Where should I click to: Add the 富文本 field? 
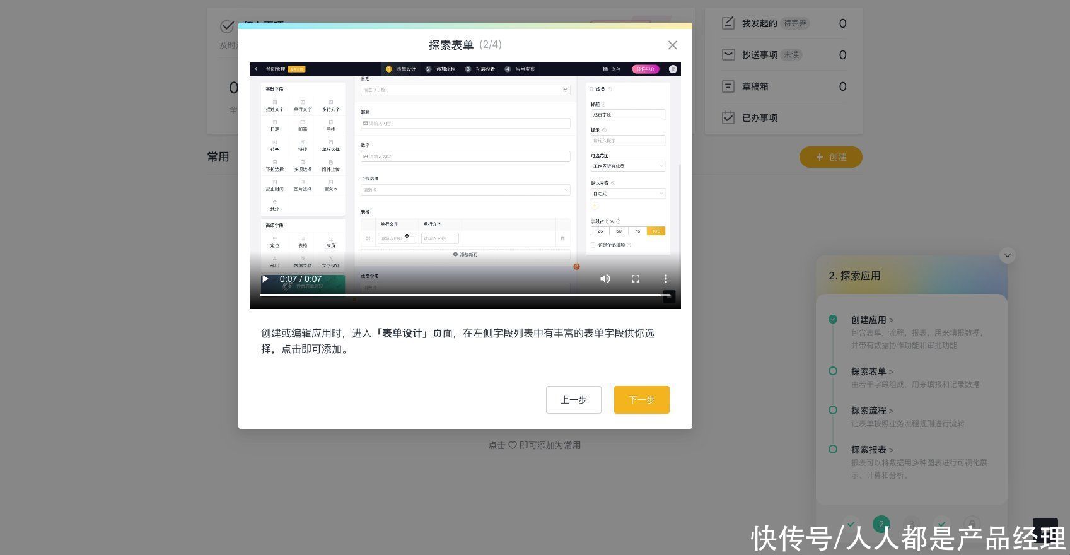coord(331,185)
